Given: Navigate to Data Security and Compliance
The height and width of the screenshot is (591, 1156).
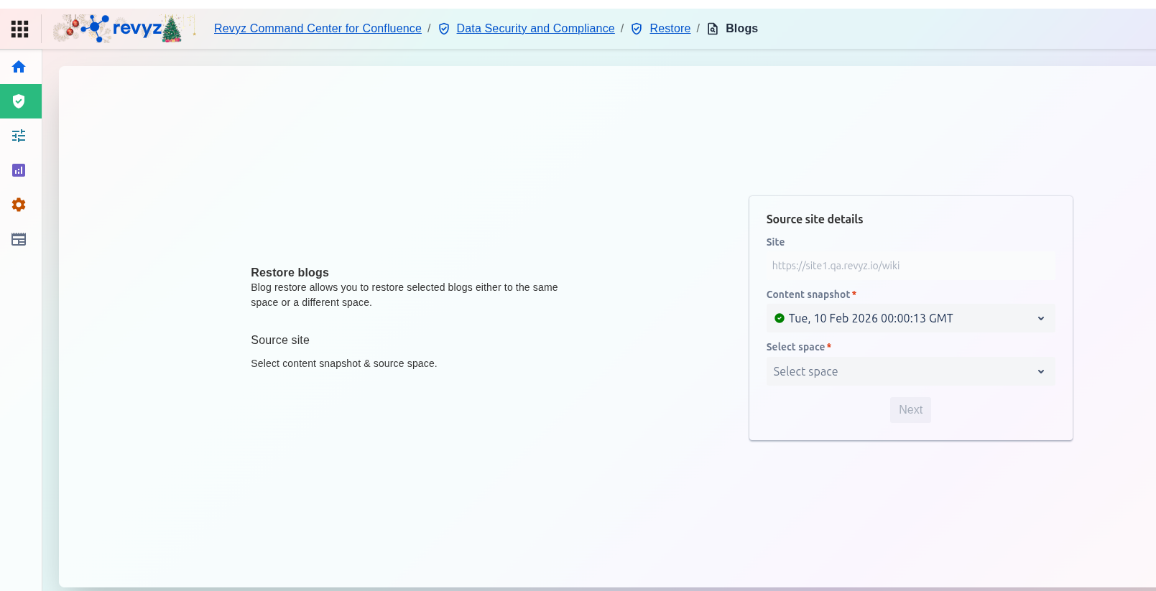Looking at the screenshot, I should (x=535, y=29).
